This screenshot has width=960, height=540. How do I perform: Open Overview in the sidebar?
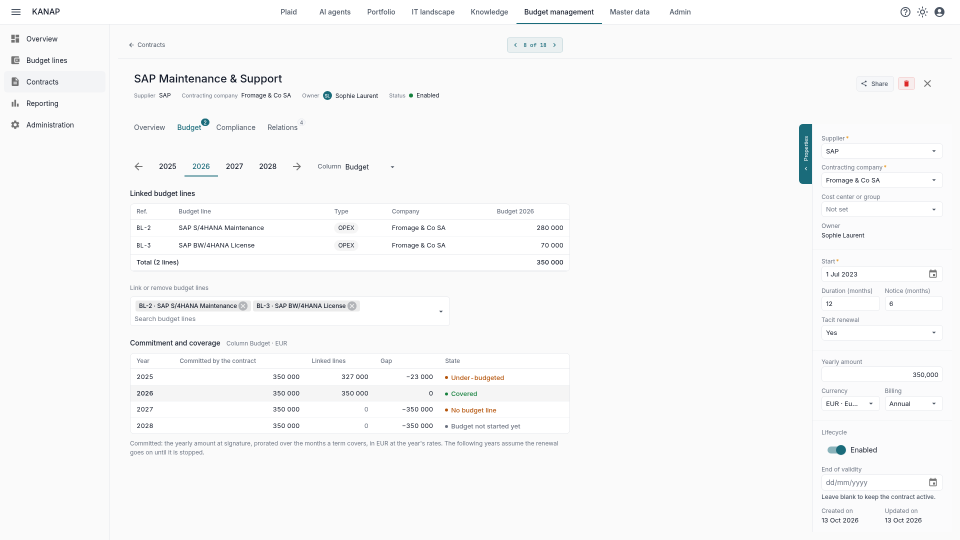(55, 39)
